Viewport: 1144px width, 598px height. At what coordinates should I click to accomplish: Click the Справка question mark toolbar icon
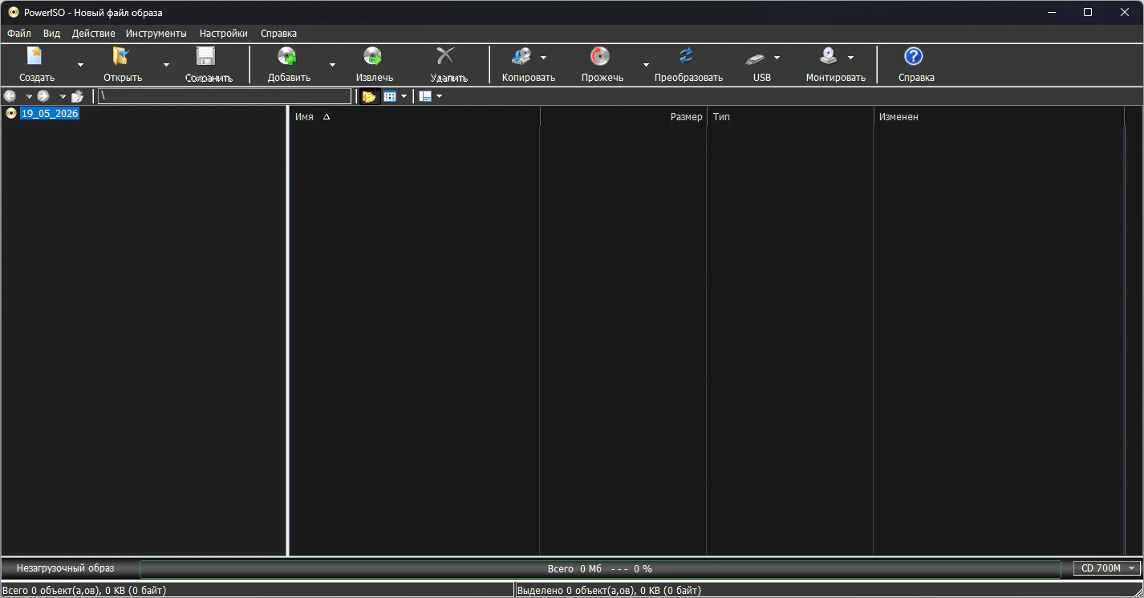click(x=914, y=56)
